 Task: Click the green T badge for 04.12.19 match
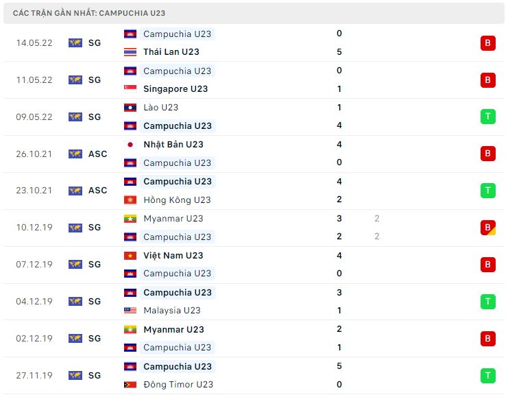coord(487,301)
